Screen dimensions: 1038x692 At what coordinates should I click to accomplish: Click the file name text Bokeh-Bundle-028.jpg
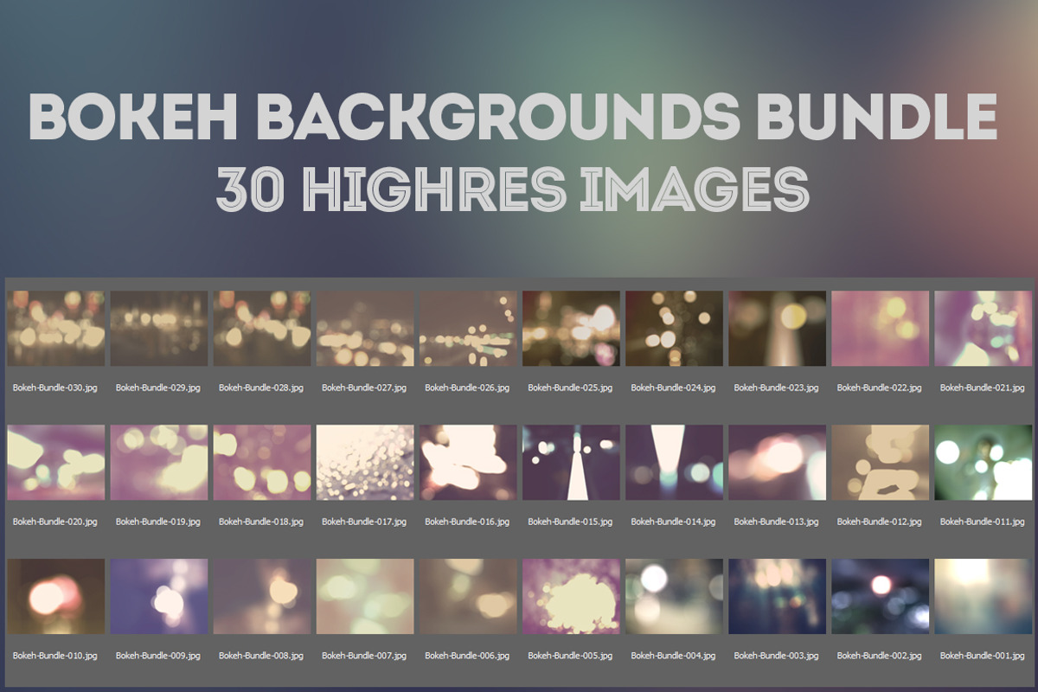point(261,388)
